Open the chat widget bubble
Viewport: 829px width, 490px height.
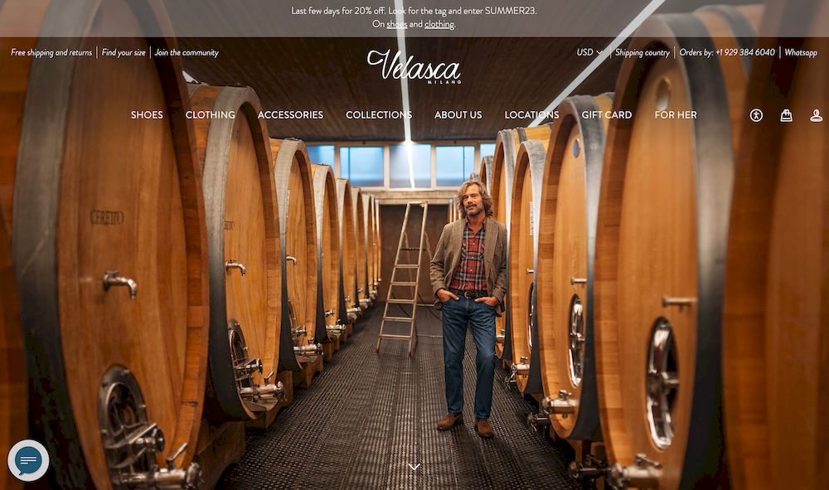coord(28,460)
